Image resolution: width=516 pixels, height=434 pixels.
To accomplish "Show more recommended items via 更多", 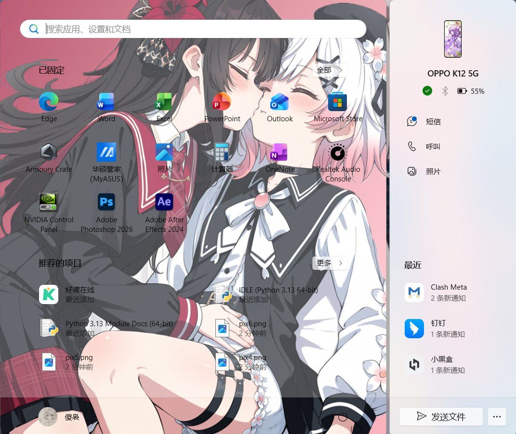I will click(330, 263).
